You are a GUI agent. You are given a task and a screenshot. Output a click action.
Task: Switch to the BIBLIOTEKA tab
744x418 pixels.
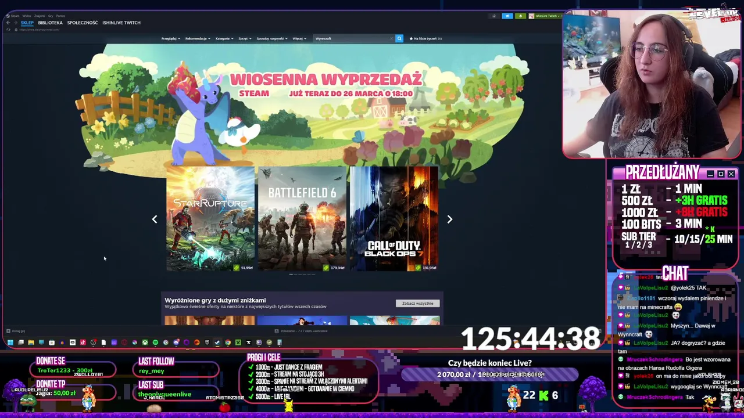51,23
